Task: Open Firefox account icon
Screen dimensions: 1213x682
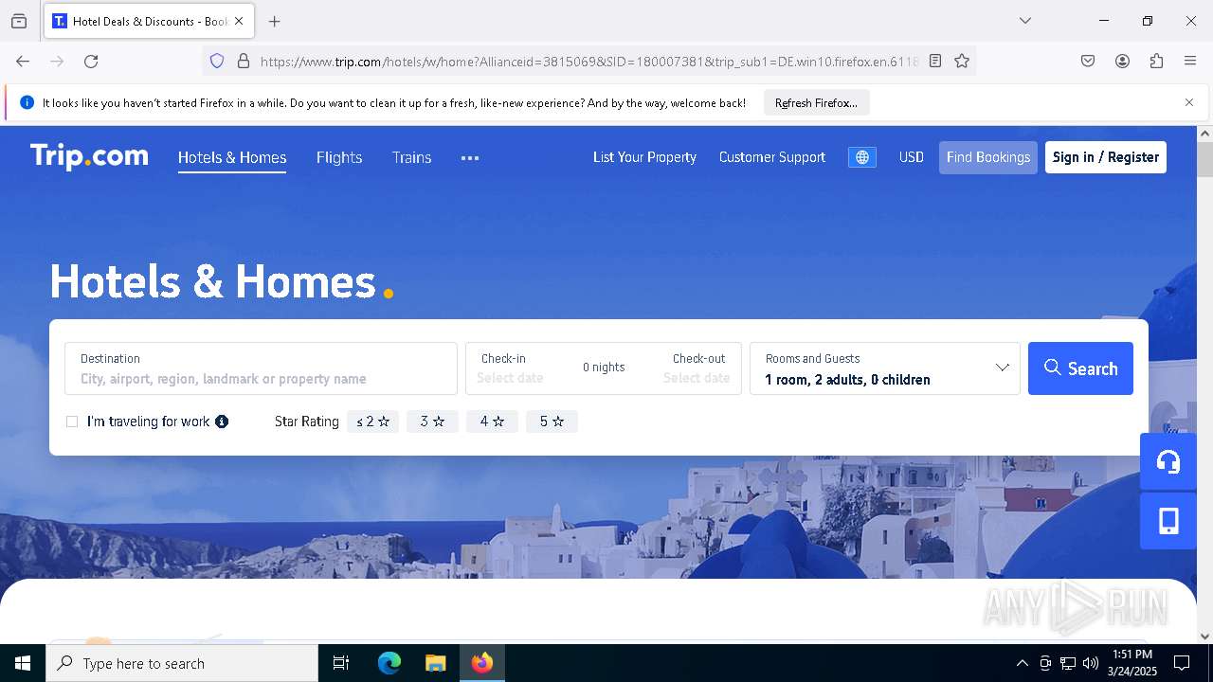Action: (x=1122, y=61)
